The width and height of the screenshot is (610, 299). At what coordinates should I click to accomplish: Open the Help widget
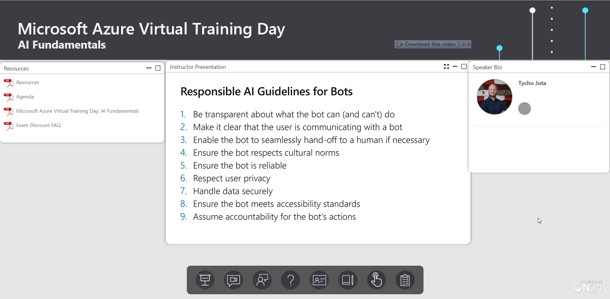point(291,280)
